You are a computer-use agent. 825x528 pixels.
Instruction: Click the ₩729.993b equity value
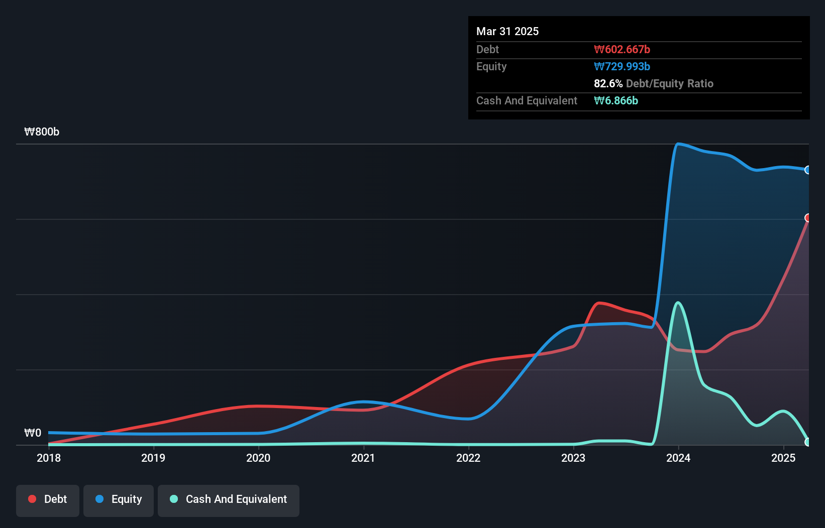[622, 67]
